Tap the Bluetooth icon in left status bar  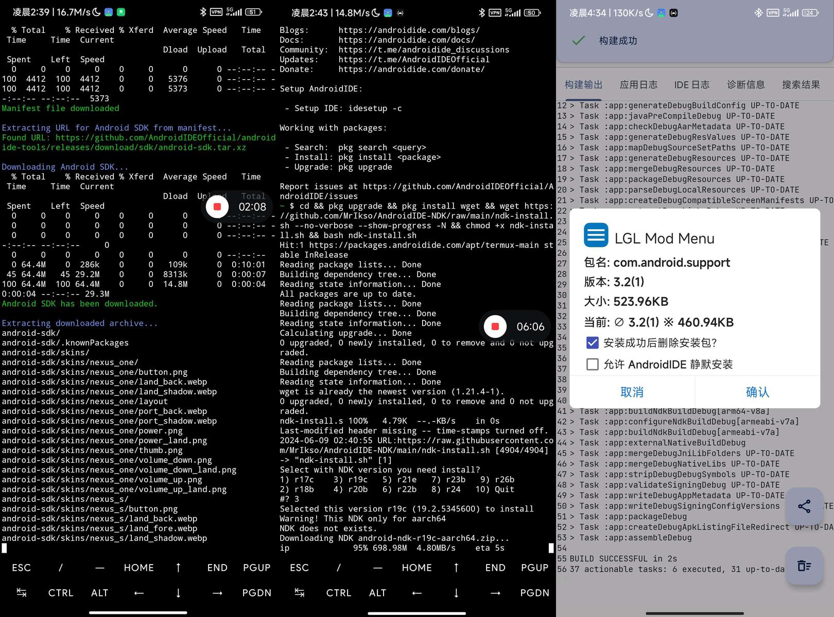coord(203,12)
